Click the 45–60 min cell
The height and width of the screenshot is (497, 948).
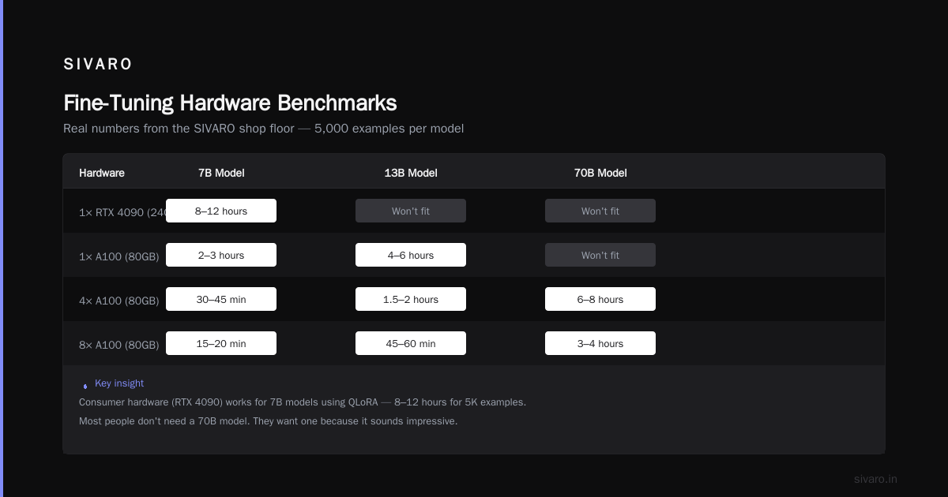[x=411, y=343]
